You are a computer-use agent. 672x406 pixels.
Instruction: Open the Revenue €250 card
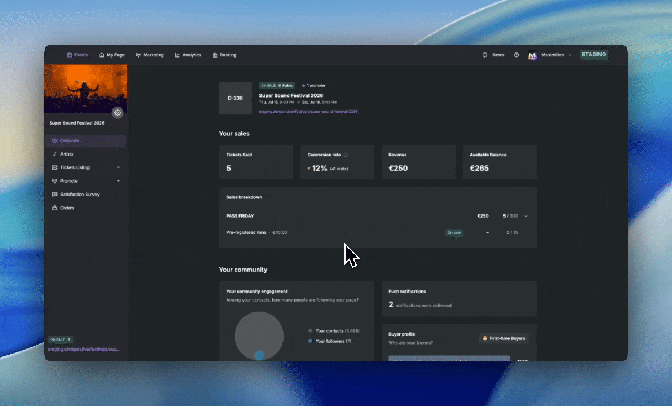pyautogui.click(x=418, y=162)
